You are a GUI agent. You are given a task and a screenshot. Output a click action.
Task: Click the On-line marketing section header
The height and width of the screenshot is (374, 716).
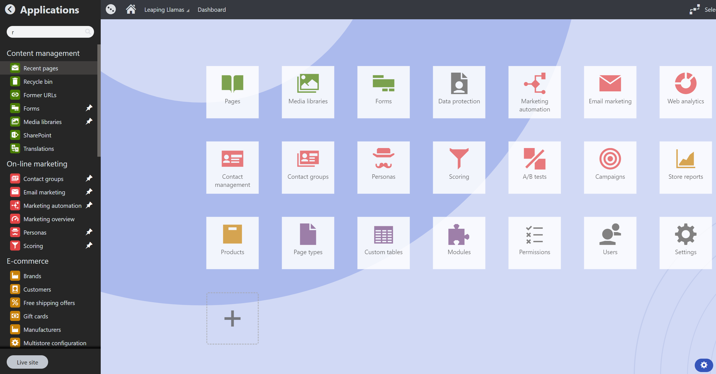coord(37,164)
